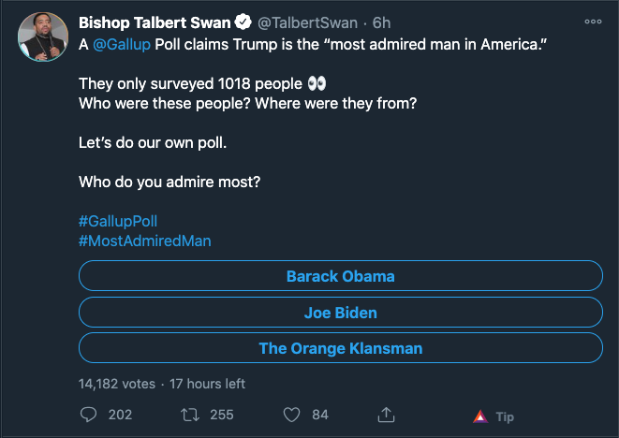Viewport: 619px width, 438px height.
Task: Open the share upload icon
Action: coord(386,415)
